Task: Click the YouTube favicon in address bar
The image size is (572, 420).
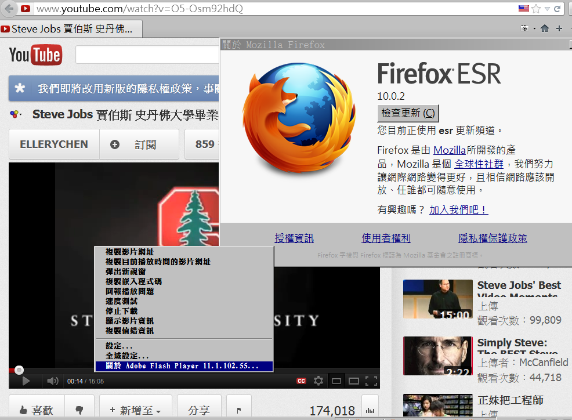Action: pos(26,8)
